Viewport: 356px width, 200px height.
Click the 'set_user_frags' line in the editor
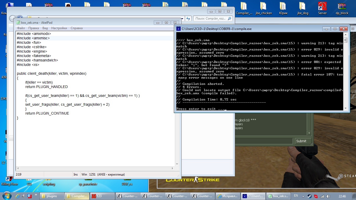click(x=67, y=104)
